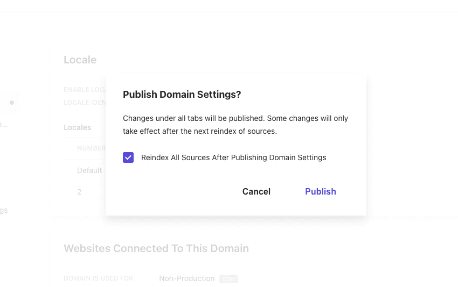The height and width of the screenshot is (287, 458).
Task: Select row 2 in the Locales table
Action: click(79, 191)
